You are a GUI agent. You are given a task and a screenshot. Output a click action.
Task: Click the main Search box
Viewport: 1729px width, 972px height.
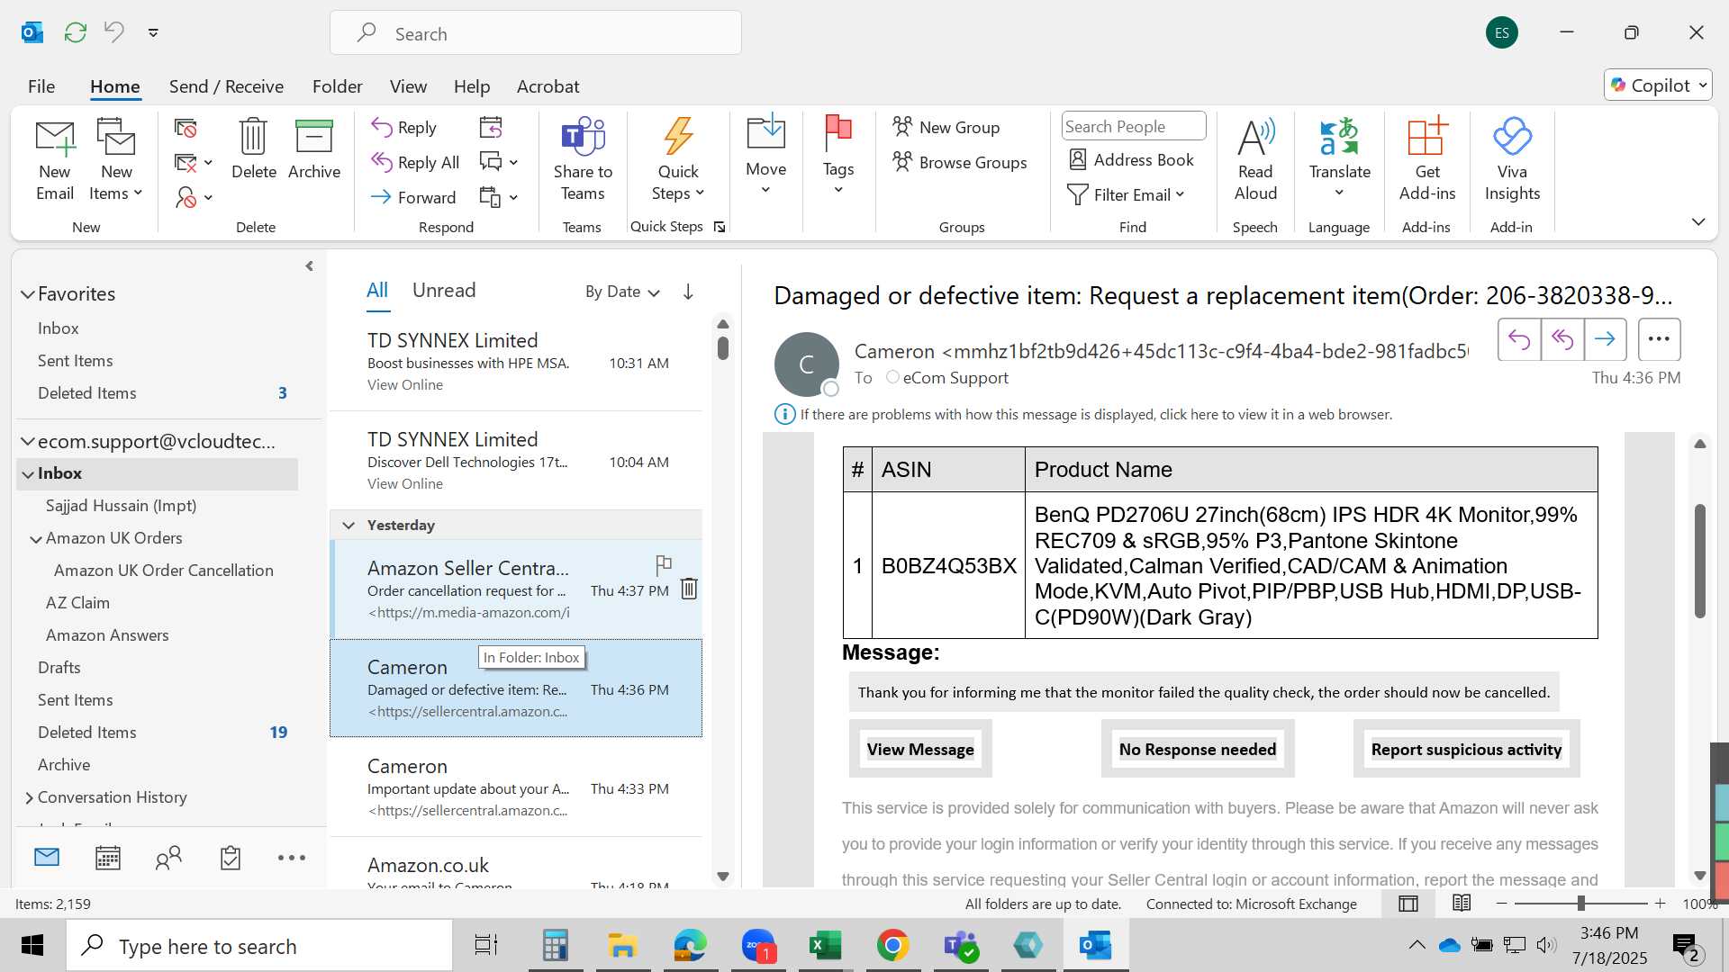(536, 33)
